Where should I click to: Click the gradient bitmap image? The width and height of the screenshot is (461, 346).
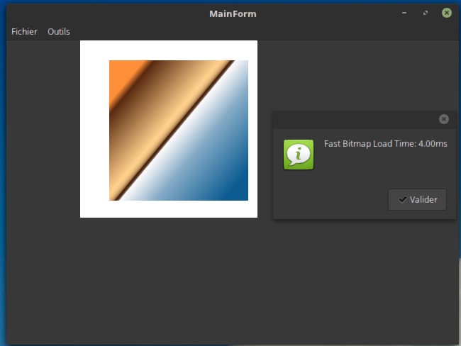(179, 130)
